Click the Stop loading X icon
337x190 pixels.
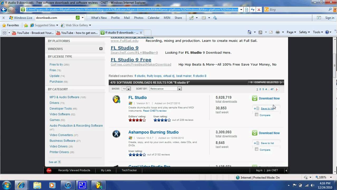(x=259, y=9)
